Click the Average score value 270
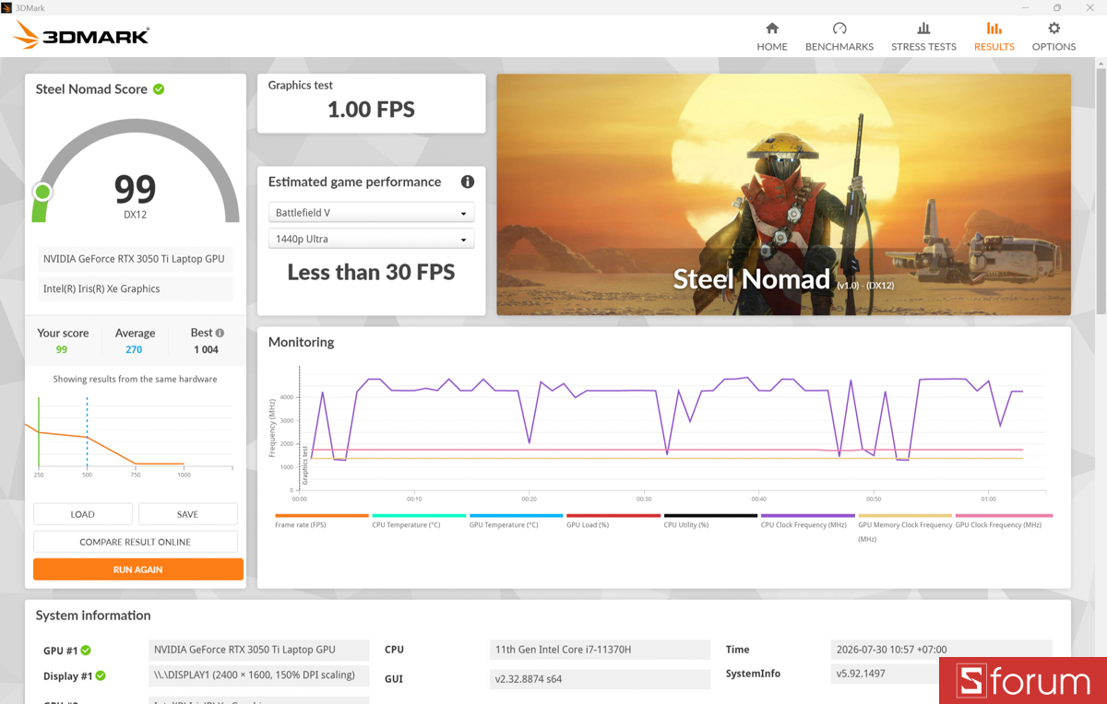The width and height of the screenshot is (1107, 704). (134, 350)
